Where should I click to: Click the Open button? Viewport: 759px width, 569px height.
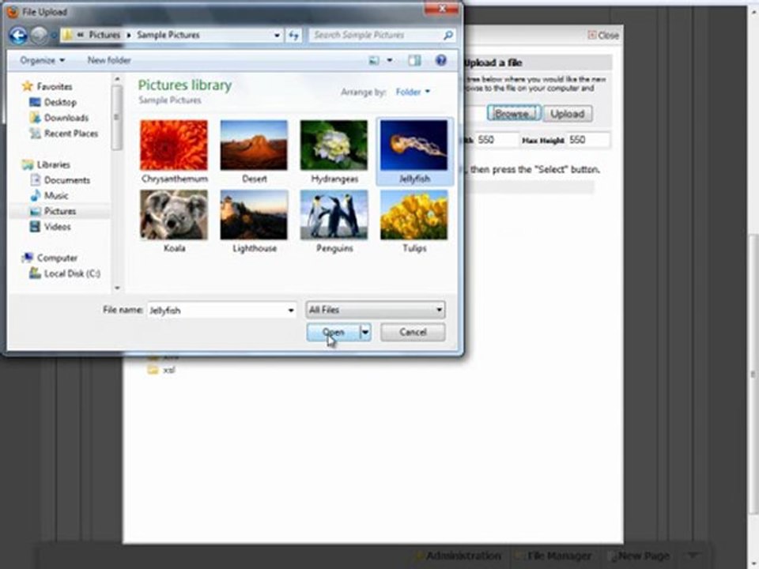tap(334, 333)
